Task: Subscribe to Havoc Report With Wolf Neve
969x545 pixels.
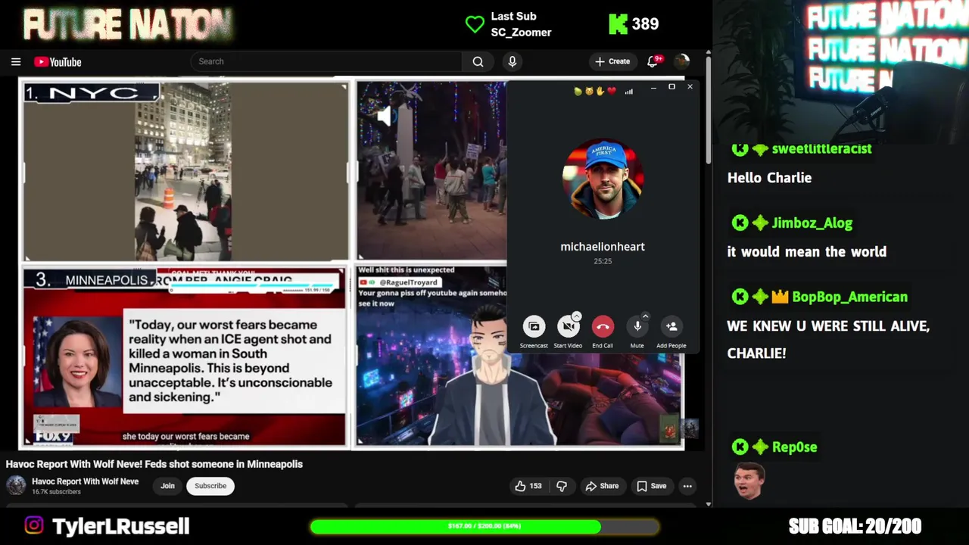Action: 210,486
